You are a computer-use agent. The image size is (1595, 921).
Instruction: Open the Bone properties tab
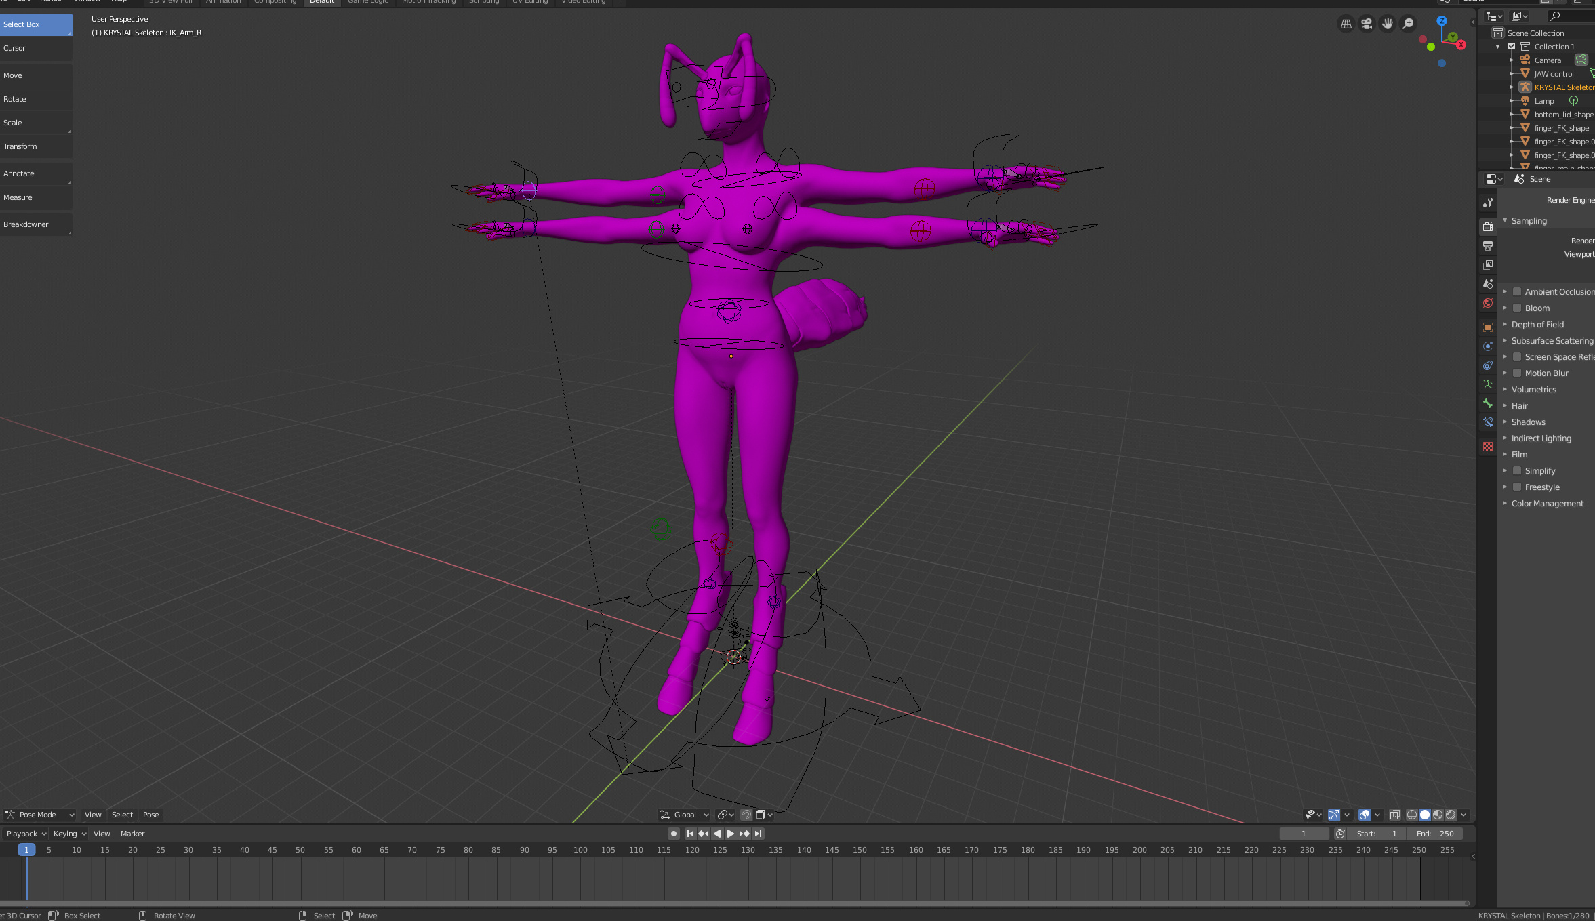(x=1487, y=403)
